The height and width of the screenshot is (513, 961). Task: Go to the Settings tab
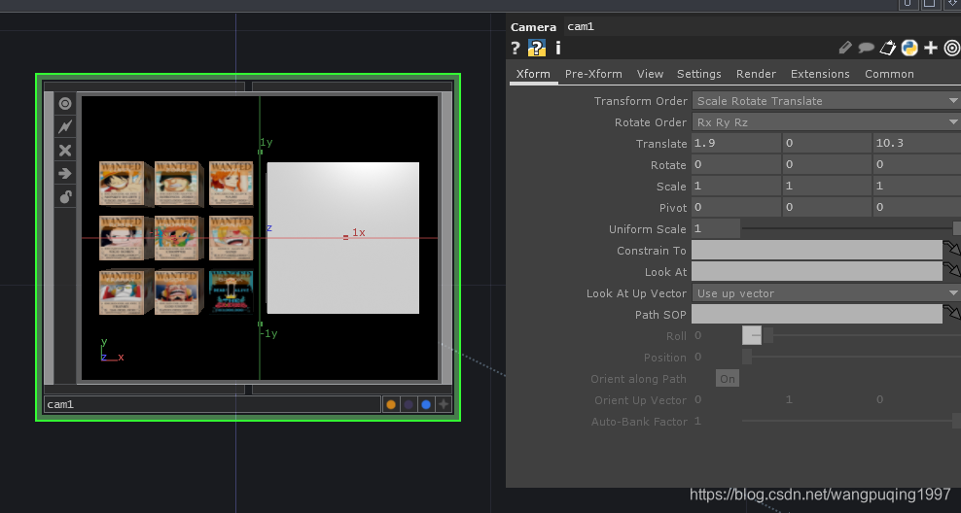[x=698, y=74]
